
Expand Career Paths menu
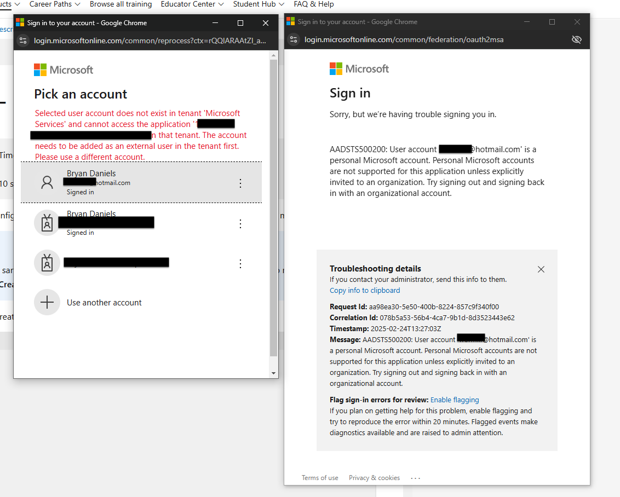point(55,4)
